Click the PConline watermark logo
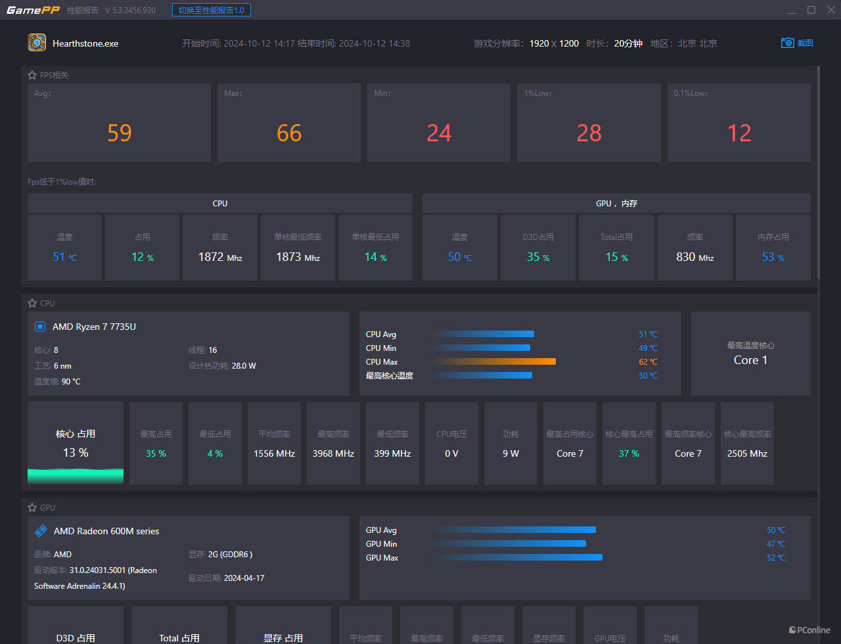Image resolution: width=841 pixels, height=644 pixels. click(x=809, y=630)
